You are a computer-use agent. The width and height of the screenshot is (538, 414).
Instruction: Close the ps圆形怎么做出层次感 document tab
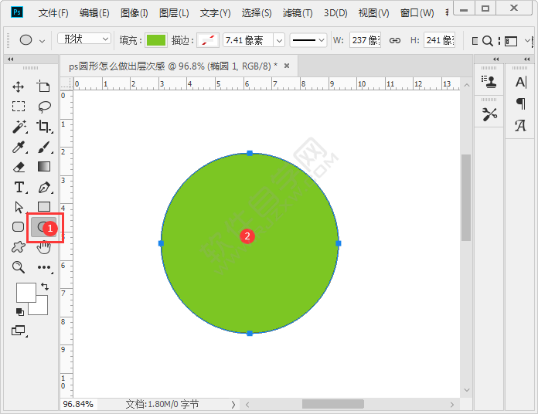point(287,66)
